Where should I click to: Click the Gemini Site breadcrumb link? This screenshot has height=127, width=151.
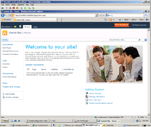tap(15, 33)
